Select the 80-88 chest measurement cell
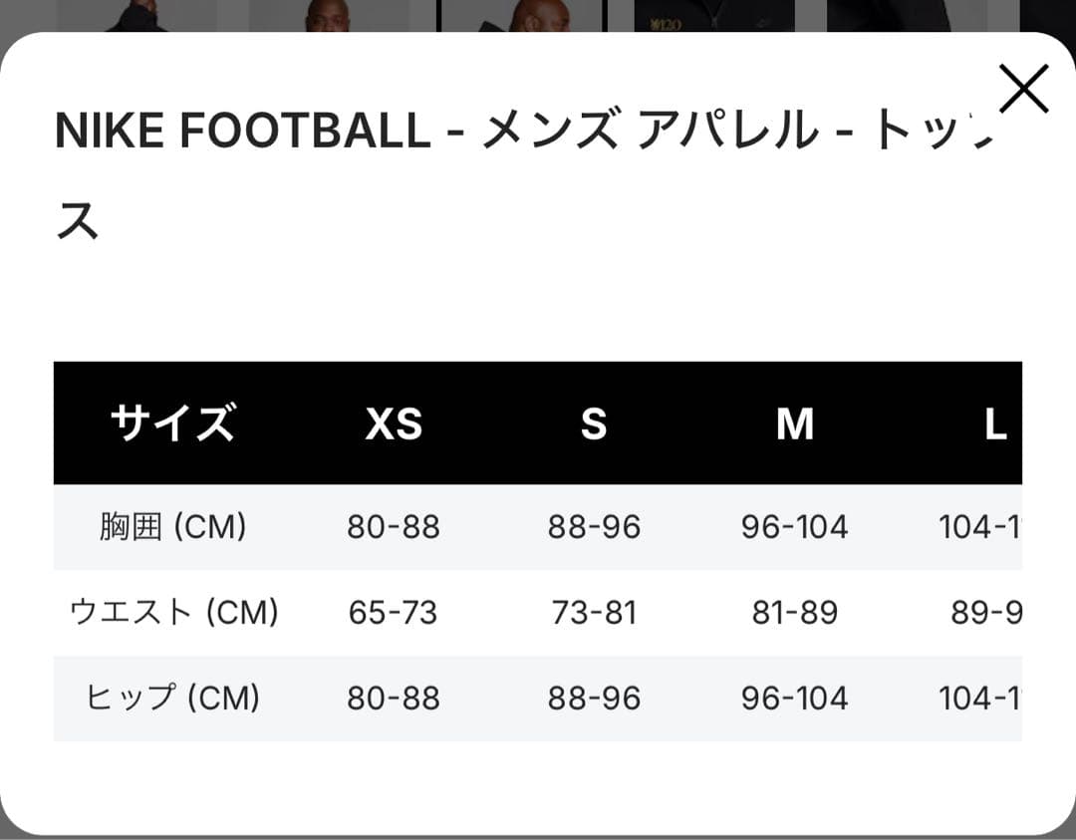The height and width of the screenshot is (840, 1076). coord(395,527)
